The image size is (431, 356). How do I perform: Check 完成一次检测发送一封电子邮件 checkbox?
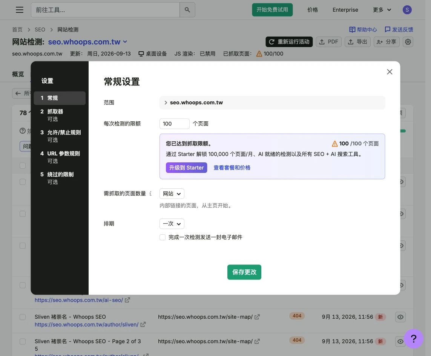tap(163, 237)
